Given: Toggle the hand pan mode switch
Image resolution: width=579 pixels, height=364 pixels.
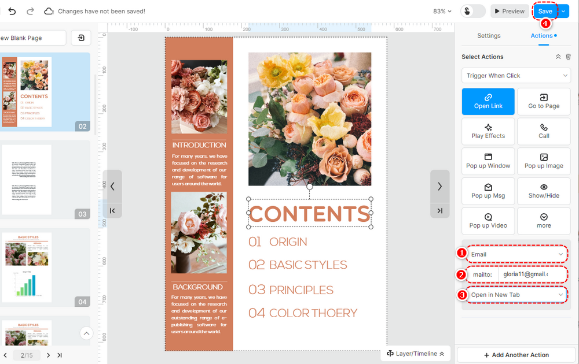Looking at the screenshot, I should pos(472,11).
